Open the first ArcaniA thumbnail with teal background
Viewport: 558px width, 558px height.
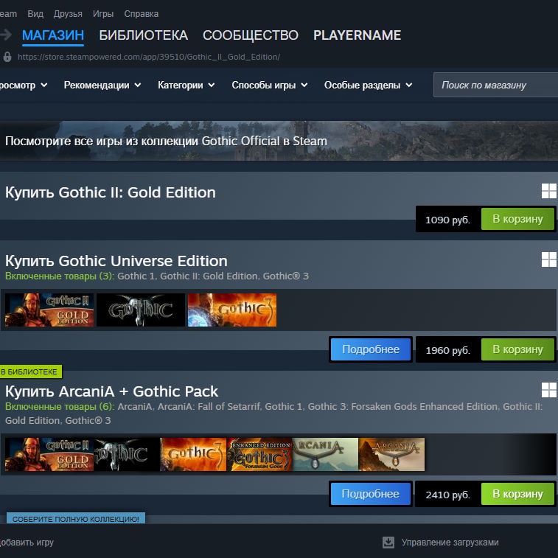[325, 455]
